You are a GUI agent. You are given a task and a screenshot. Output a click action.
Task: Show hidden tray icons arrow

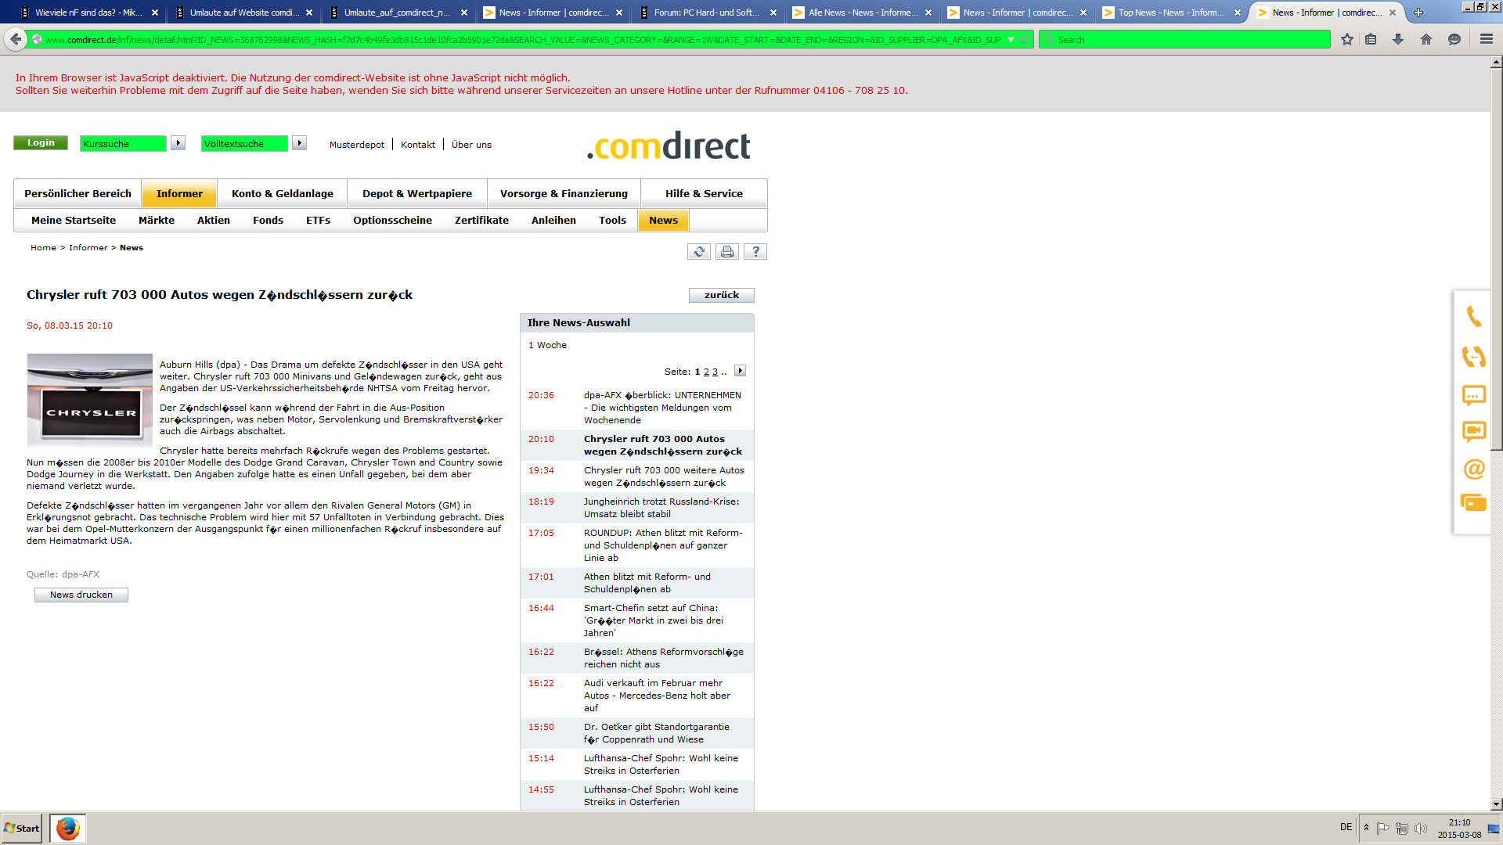click(1367, 828)
